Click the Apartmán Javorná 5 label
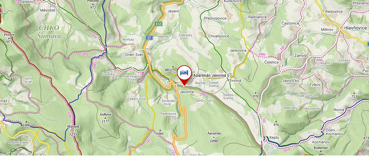The width and height of the screenshot is (369, 156). [211, 76]
